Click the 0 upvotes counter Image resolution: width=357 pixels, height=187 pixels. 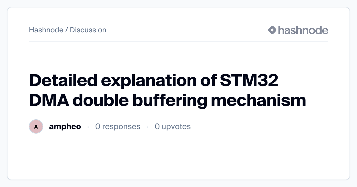click(x=173, y=127)
